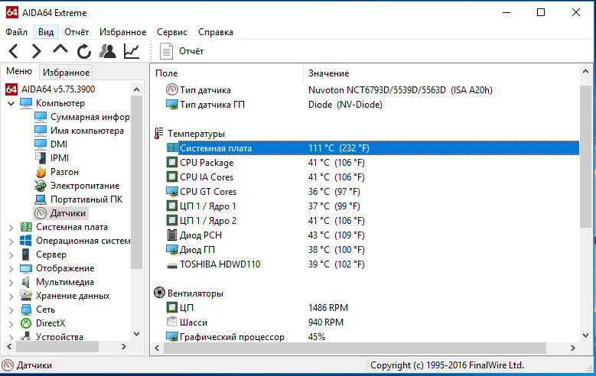
Task: Expand the DirectX tree node
Action: 11,323
